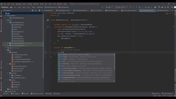Open the Profiler tool window
176x99 pixels.
click(x=49, y=94)
